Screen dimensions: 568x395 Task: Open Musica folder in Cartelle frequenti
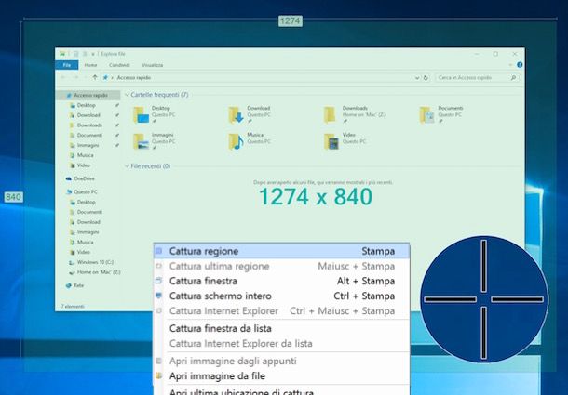pyautogui.click(x=235, y=141)
